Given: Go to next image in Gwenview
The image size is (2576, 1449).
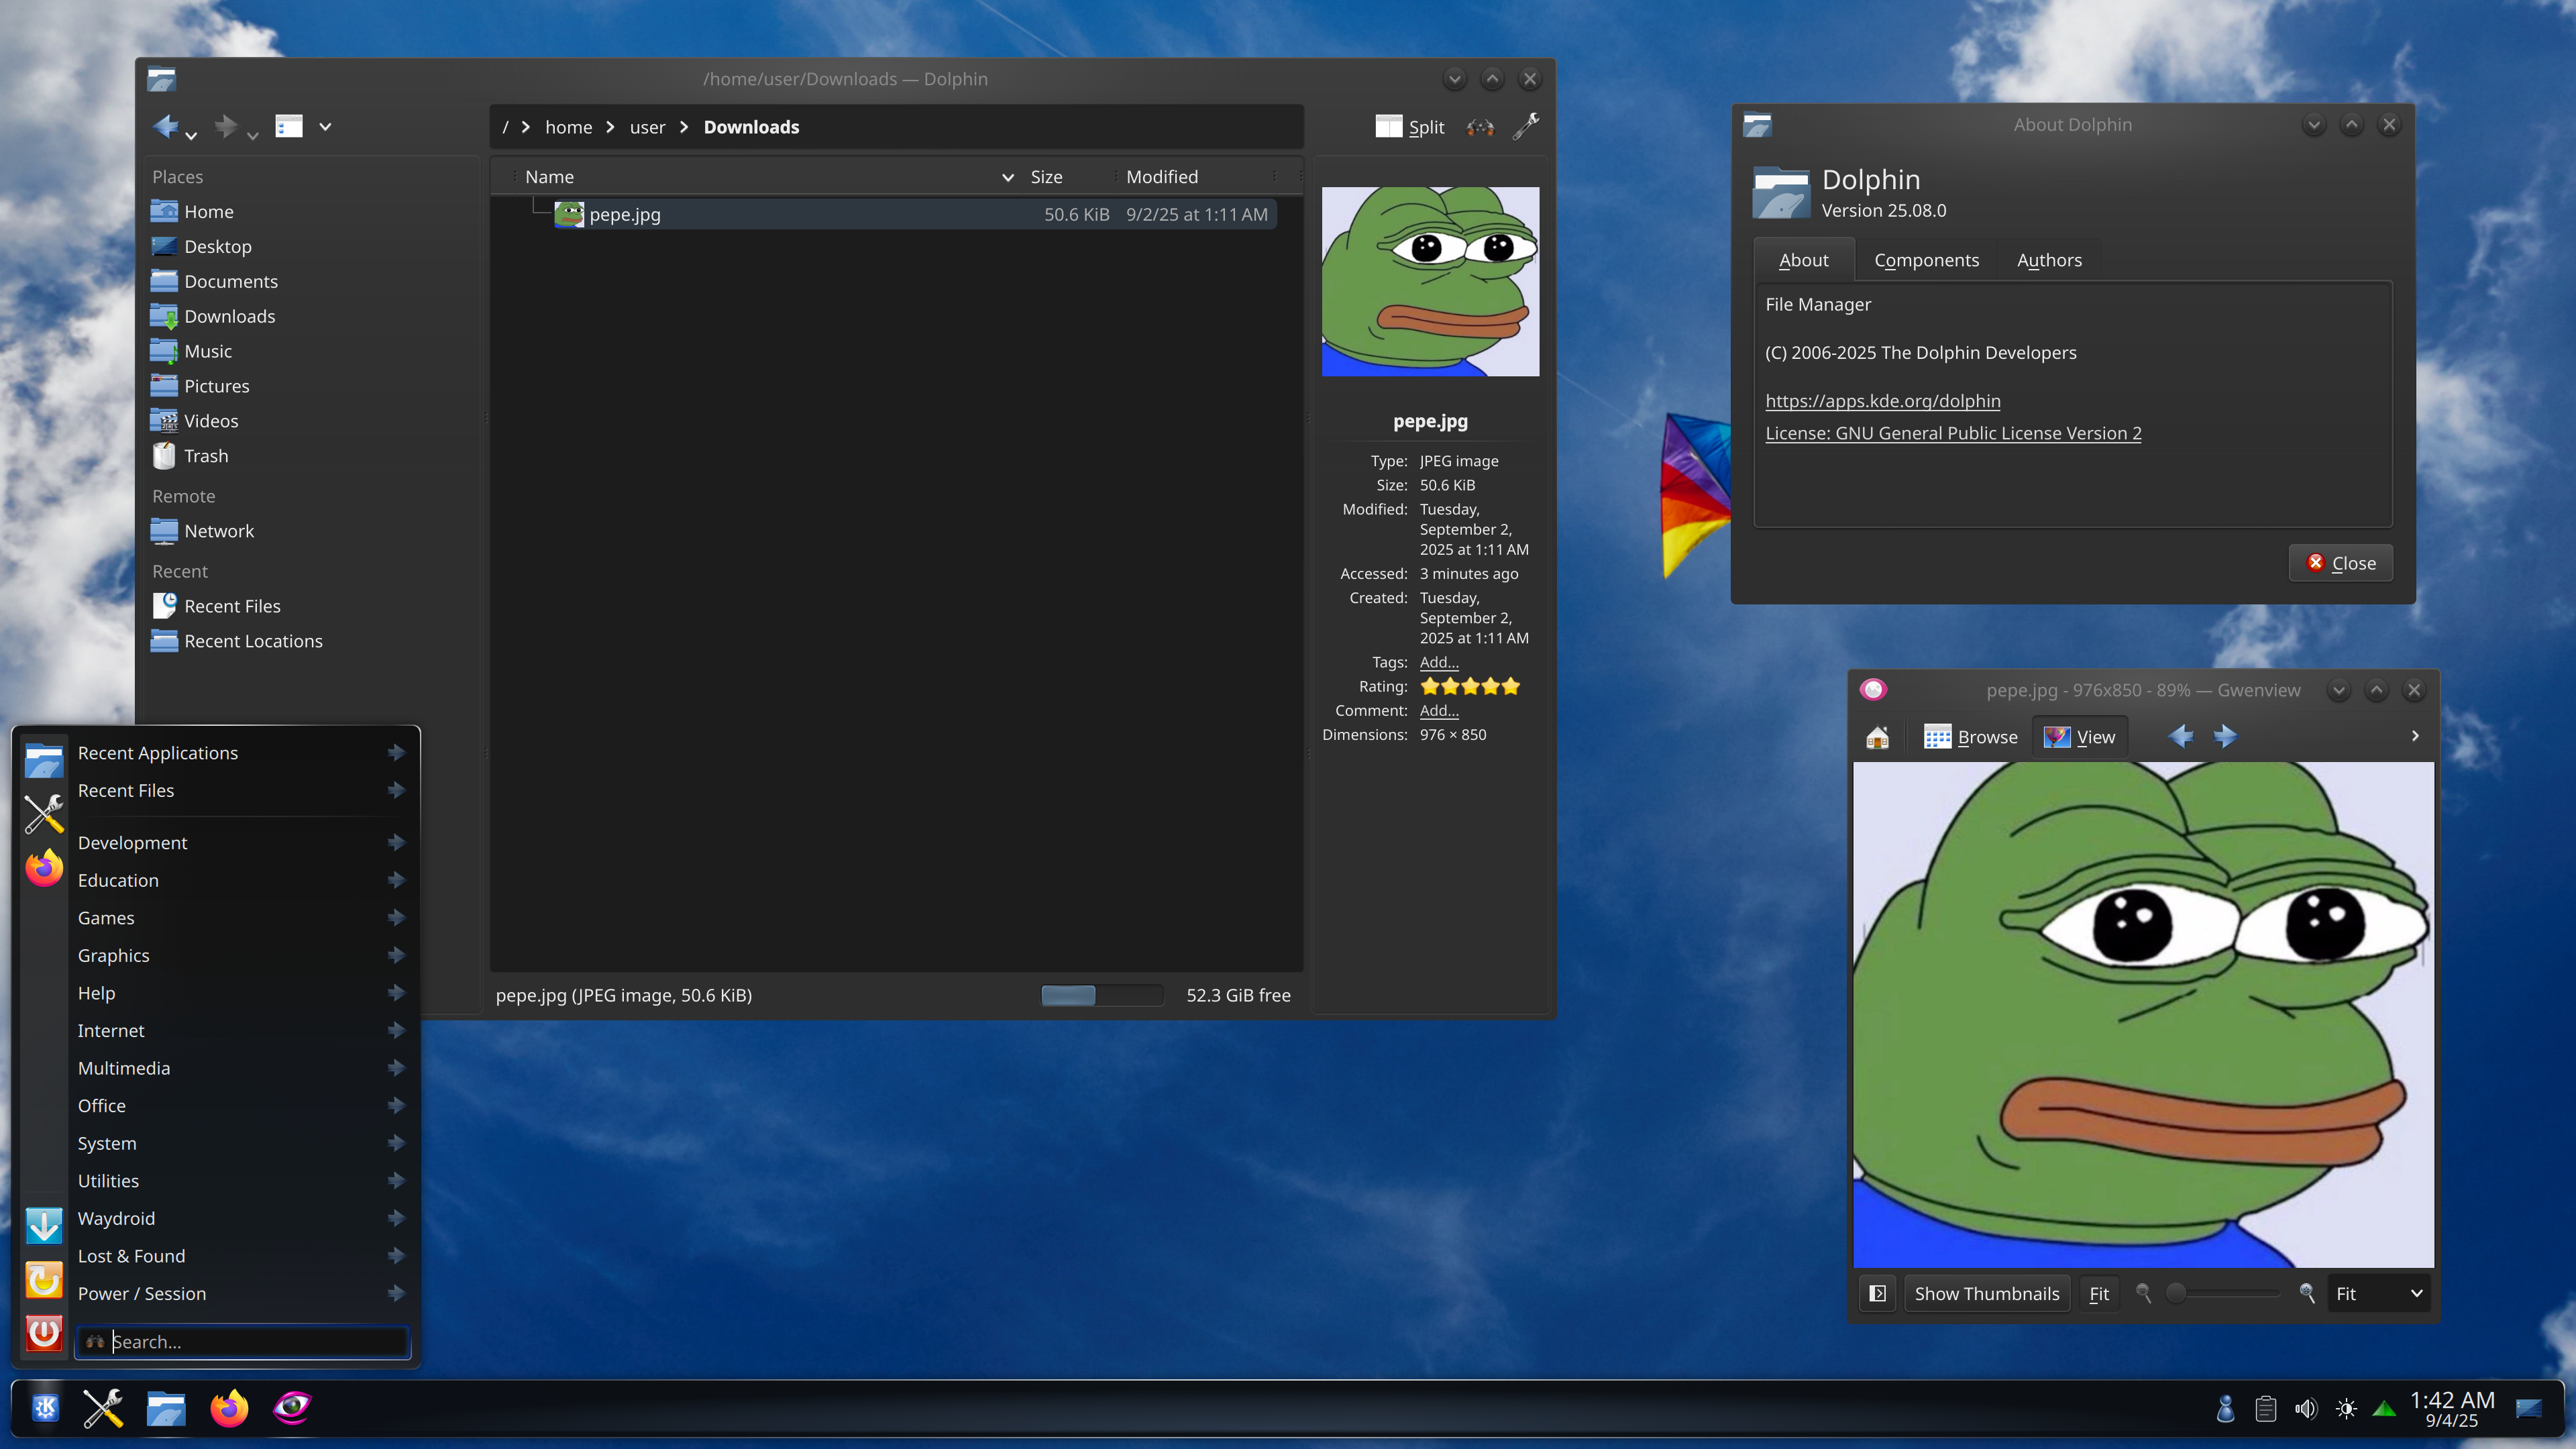Looking at the screenshot, I should point(2225,737).
